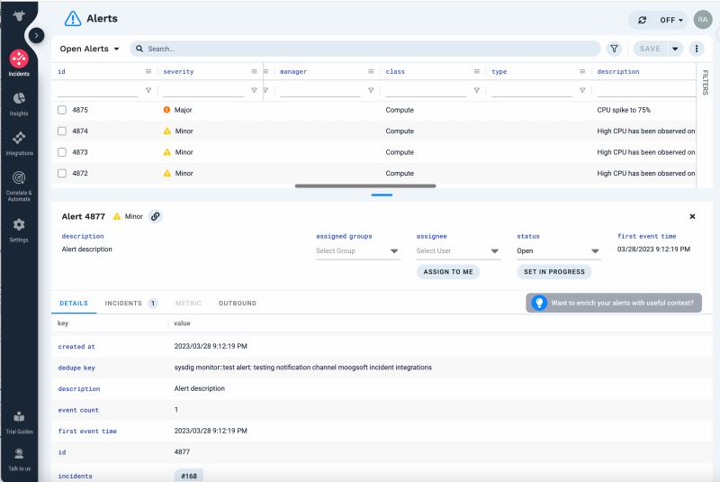Open the RA user avatar menu
Image resolution: width=720 pixels, height=482 pixels.
(x=703, y=20)
